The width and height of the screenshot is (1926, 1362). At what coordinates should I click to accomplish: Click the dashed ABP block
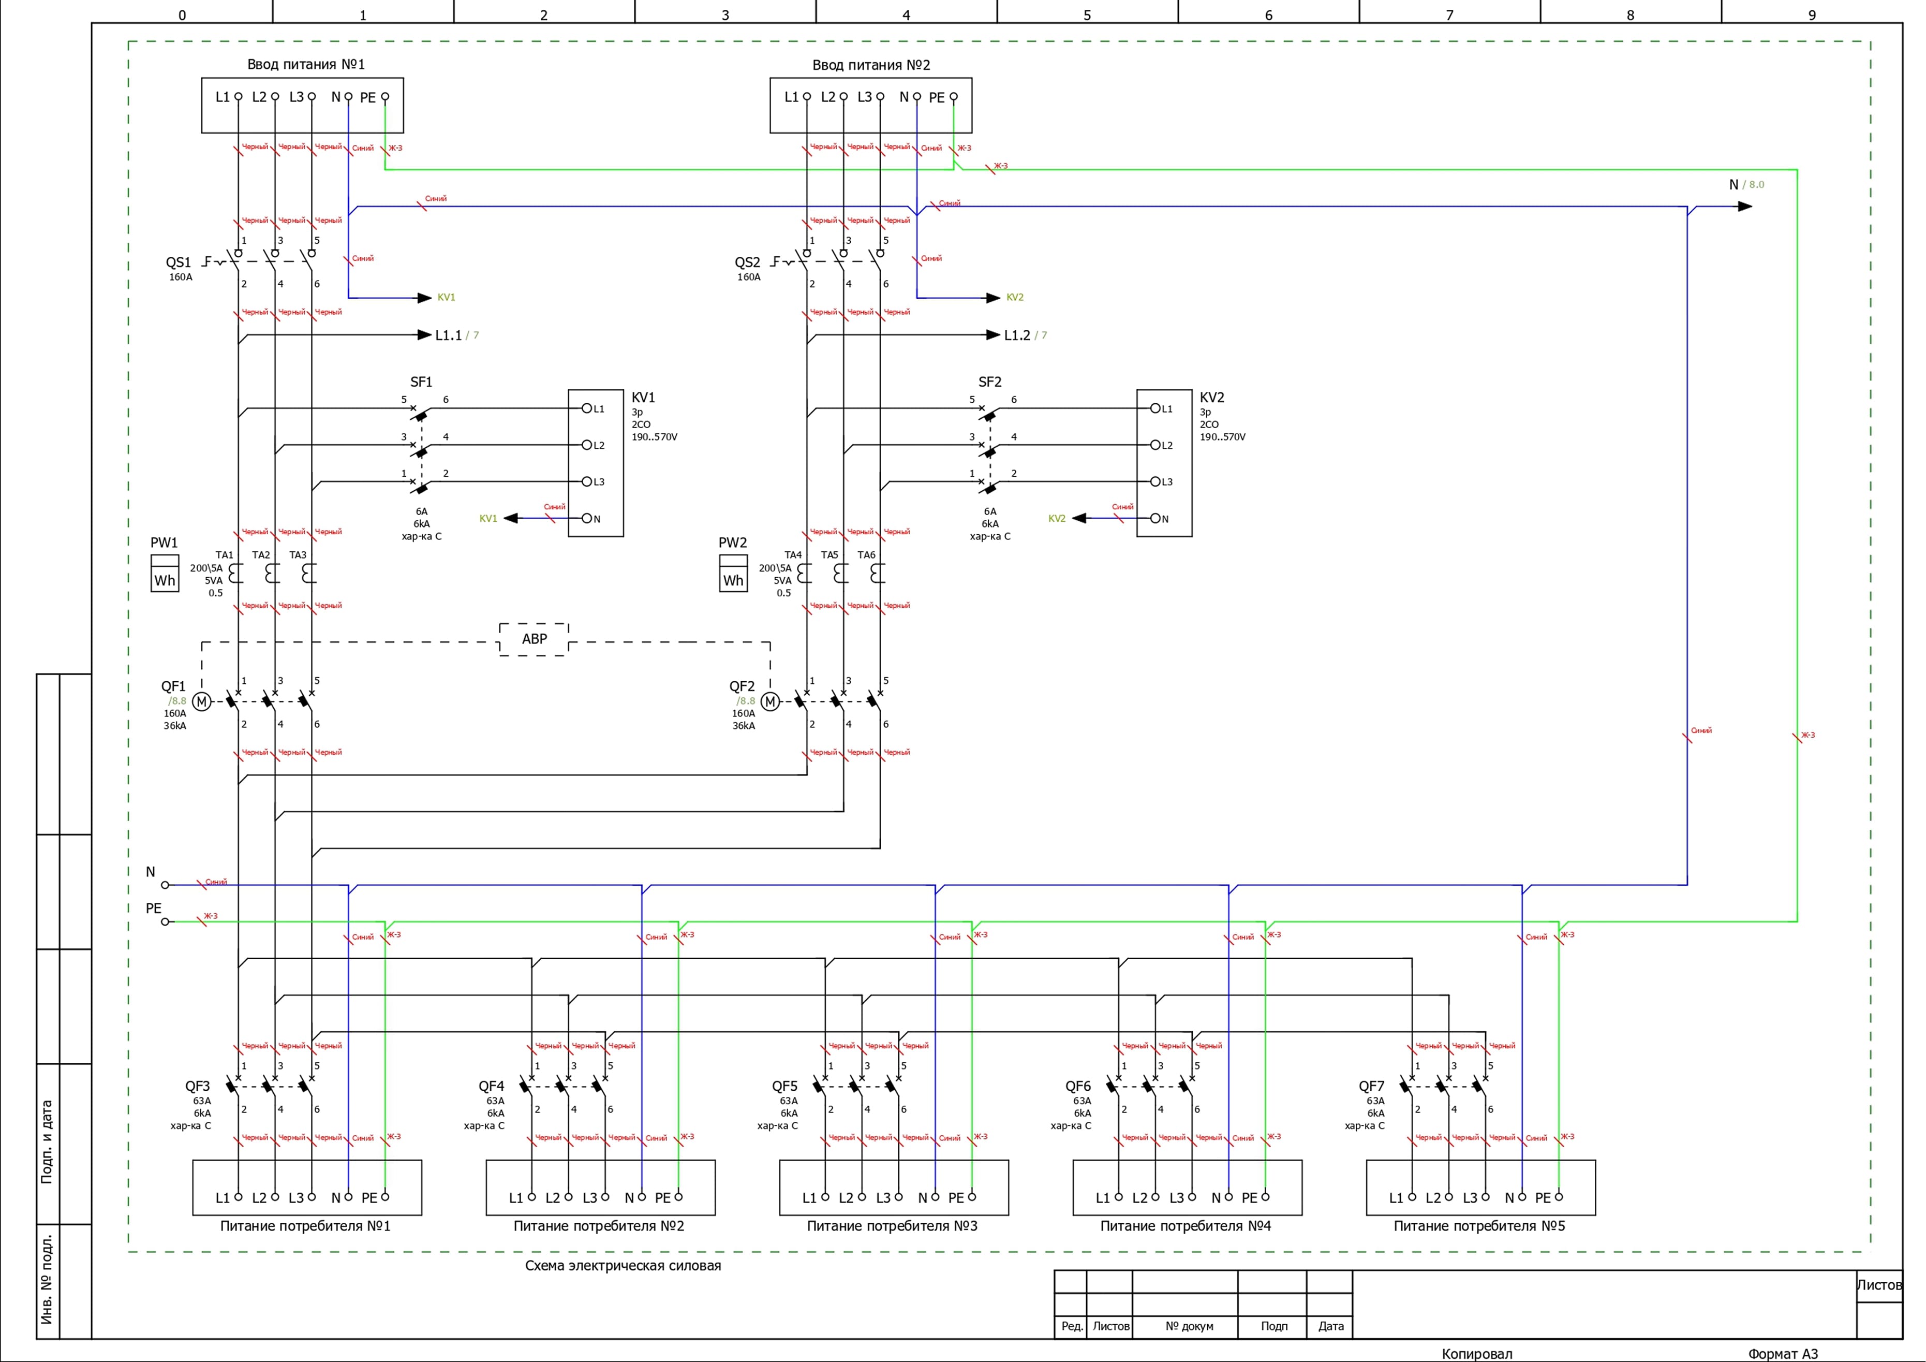(x=535, y=639)
